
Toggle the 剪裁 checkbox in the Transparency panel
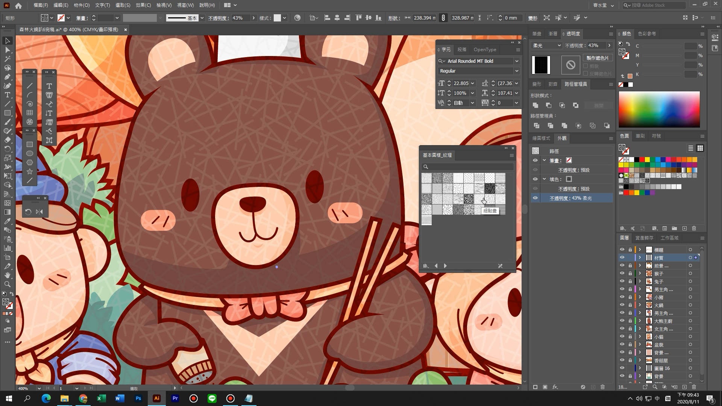[585, 66]
